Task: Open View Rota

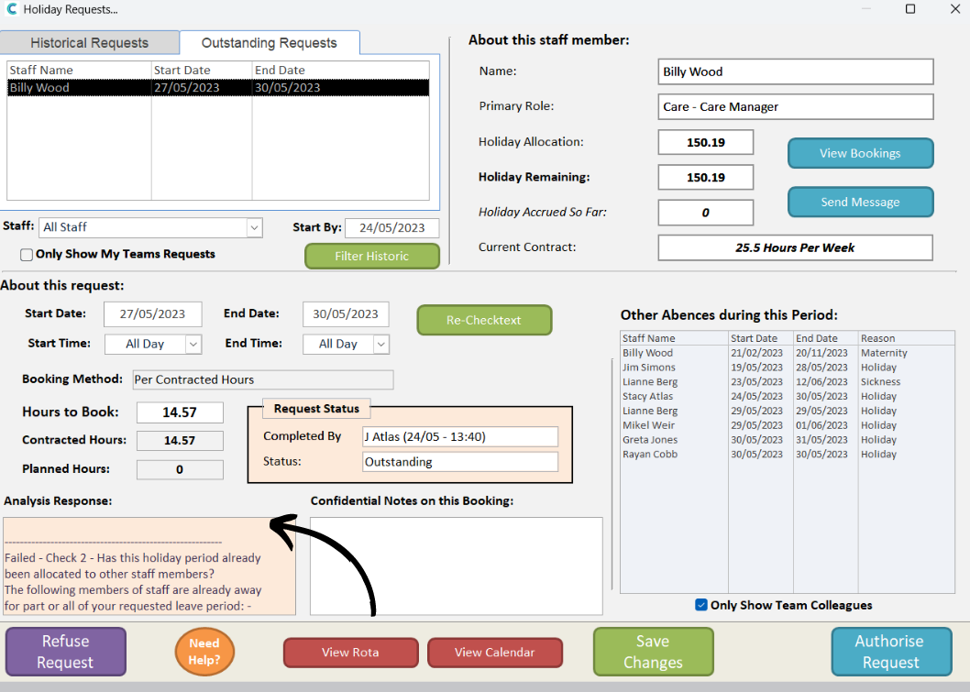Action: click(350, 653)
